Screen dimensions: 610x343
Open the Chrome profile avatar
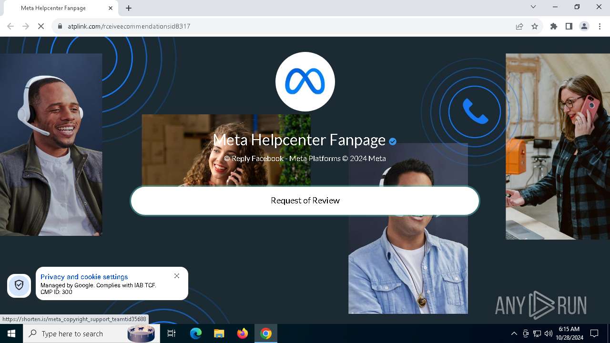tap(584, 26)
